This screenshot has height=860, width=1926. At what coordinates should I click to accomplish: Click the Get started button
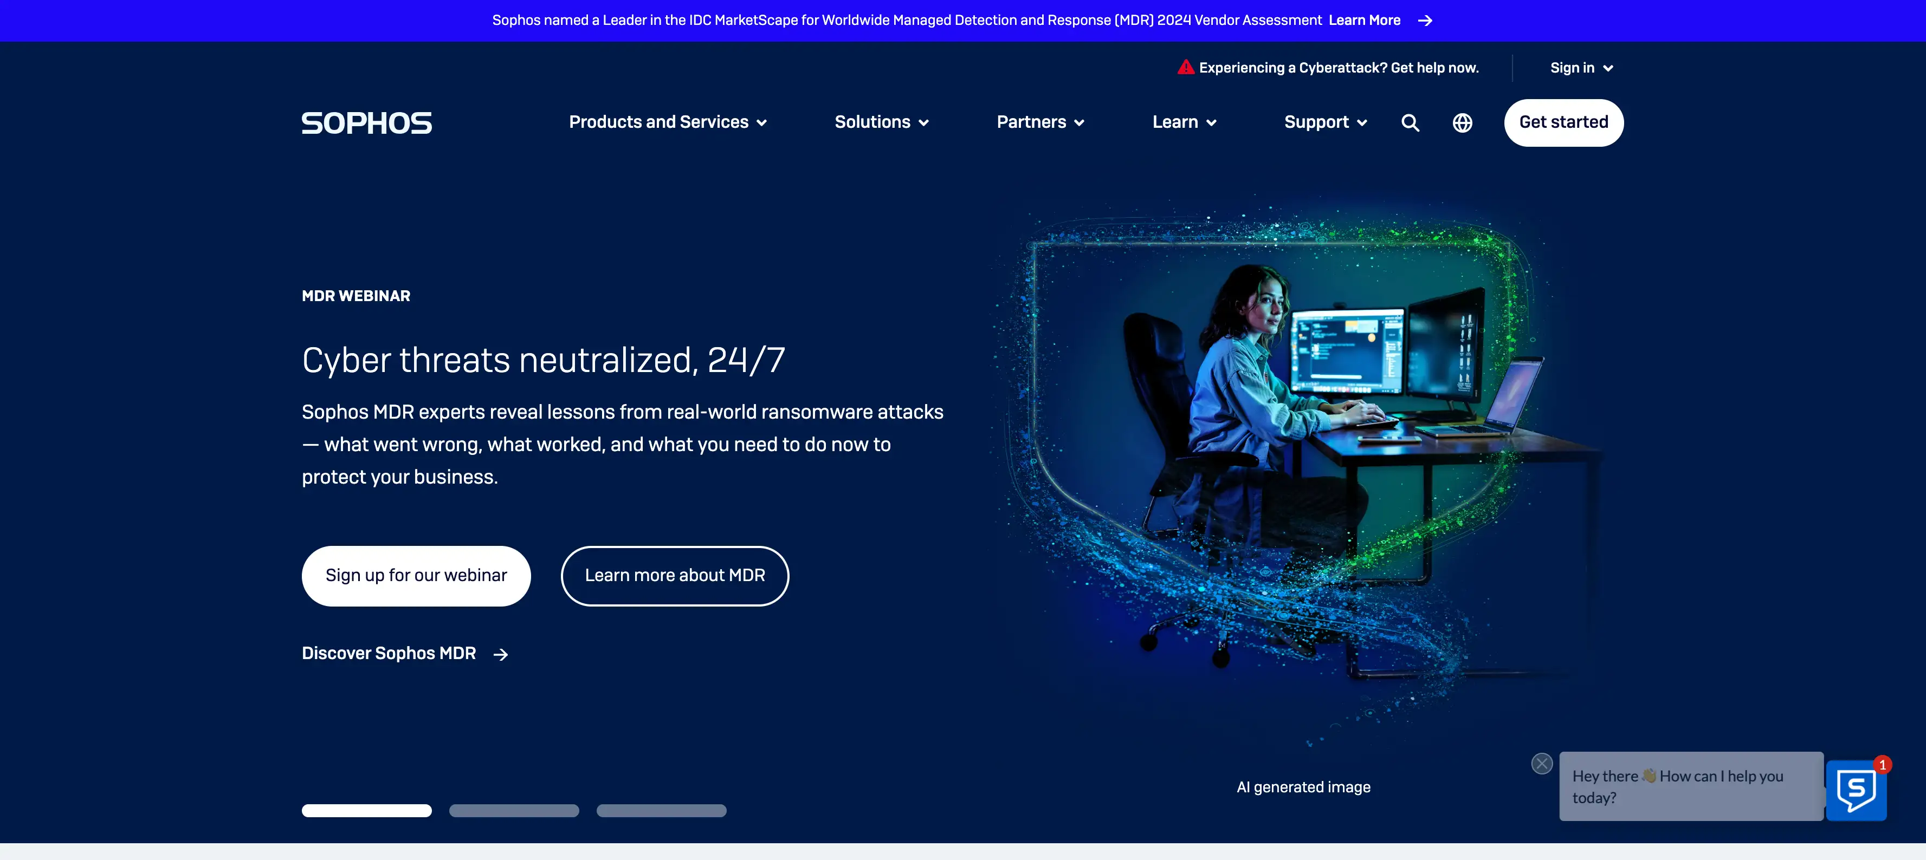click(x=1563, y=122)
